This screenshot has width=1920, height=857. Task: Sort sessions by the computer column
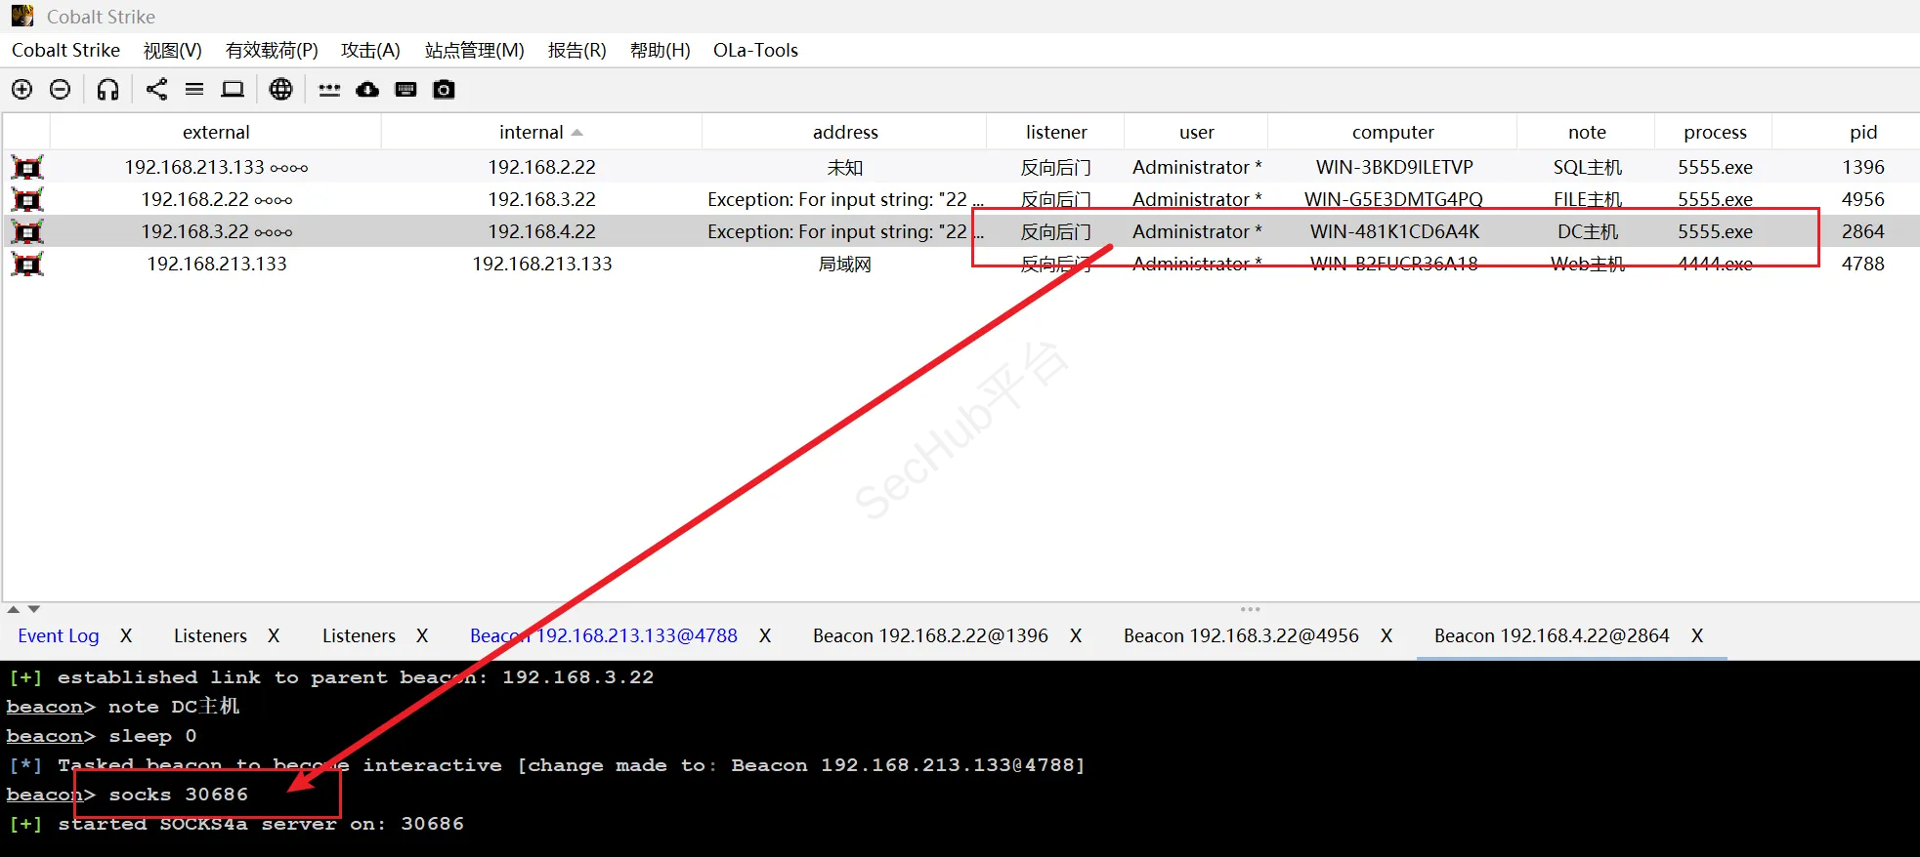tap(1392, 132)
